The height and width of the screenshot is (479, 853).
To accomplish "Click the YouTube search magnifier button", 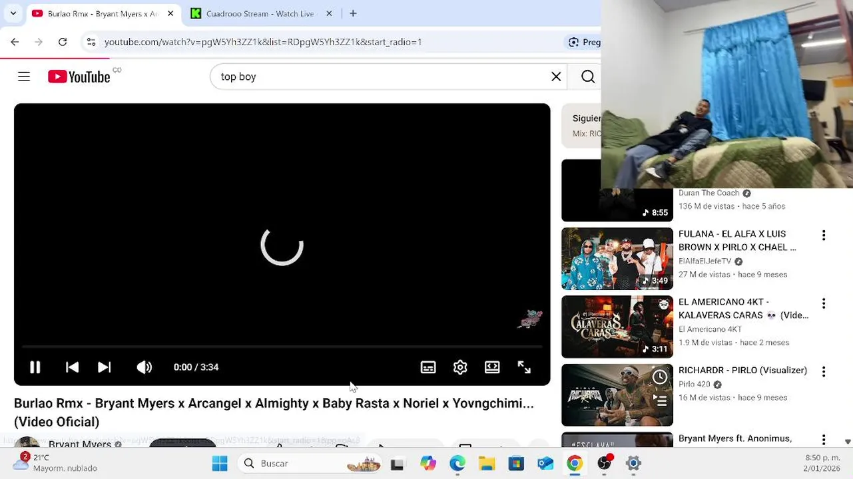I will [x=588, y=77].
